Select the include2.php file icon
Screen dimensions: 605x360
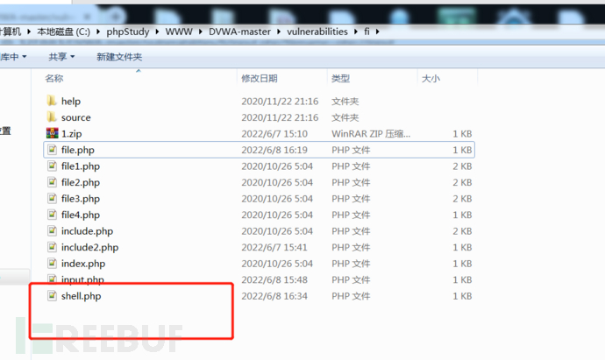click(52, 247)
